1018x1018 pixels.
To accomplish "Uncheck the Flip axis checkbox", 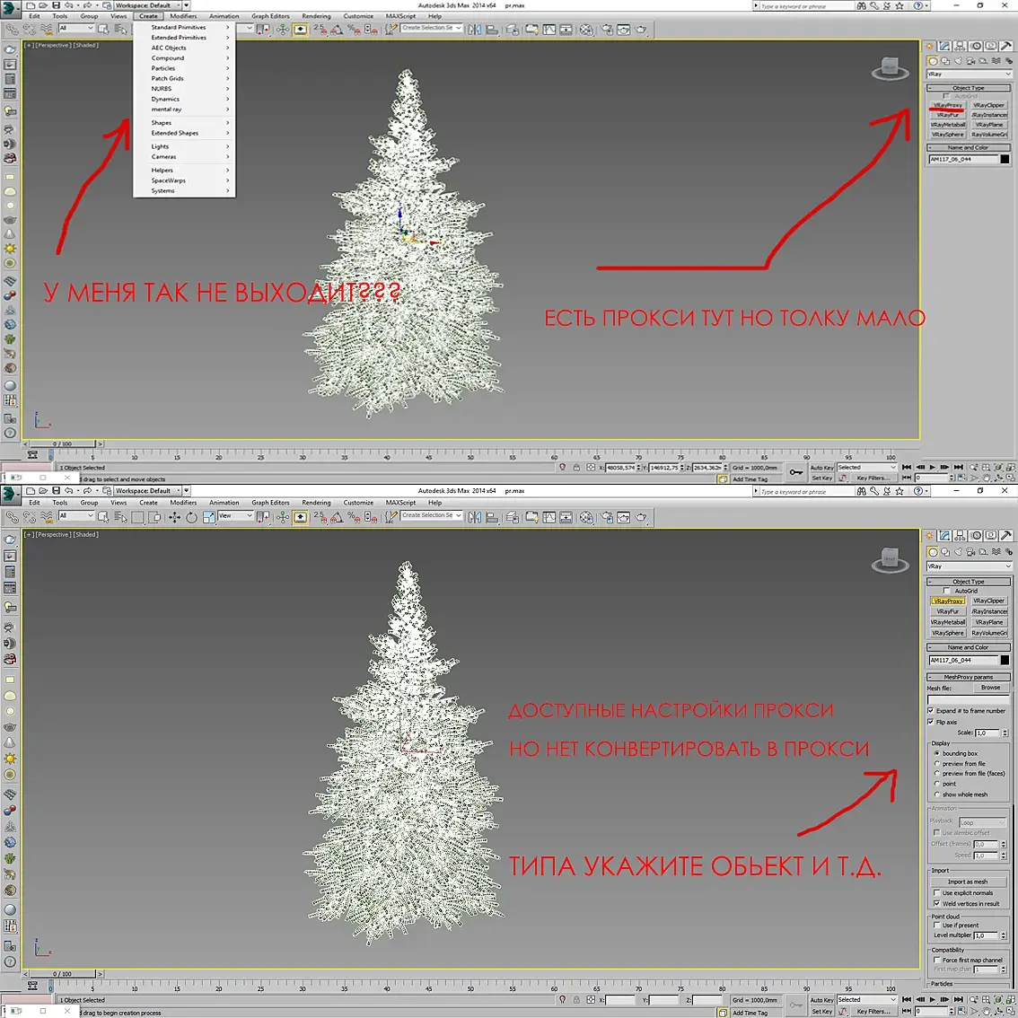I will point(931,722).
